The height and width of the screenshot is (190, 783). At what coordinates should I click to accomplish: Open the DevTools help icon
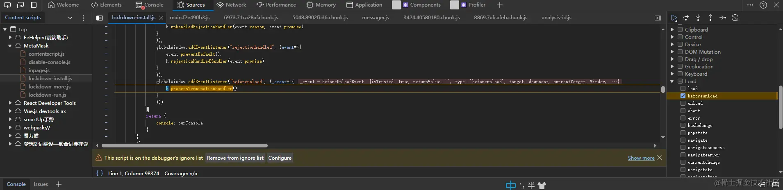click(x=763, y=5)
